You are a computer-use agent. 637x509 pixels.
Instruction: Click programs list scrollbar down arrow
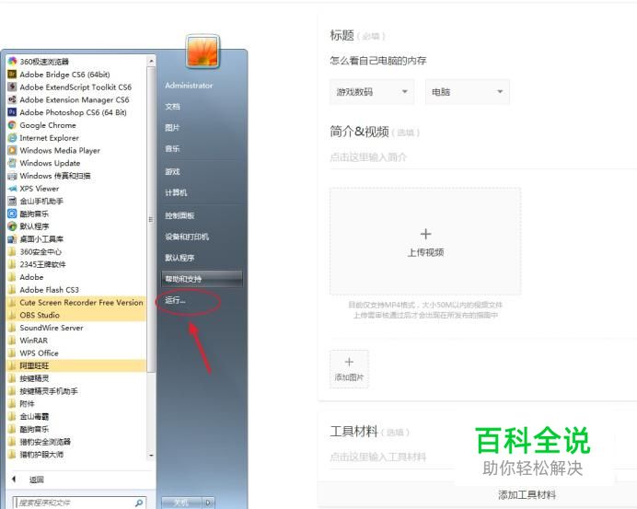pyautogui.click(x=151, y=456)
